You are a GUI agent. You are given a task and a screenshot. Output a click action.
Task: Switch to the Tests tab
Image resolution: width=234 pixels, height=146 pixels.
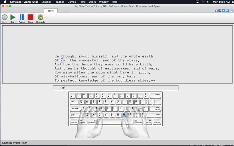(x=51, y=11)
